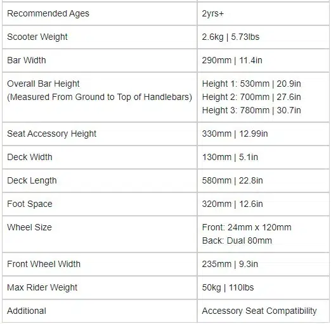
Task: Select the 50kg | 110lbs Max Rider Weight value
Action: (x=228, y=287)
